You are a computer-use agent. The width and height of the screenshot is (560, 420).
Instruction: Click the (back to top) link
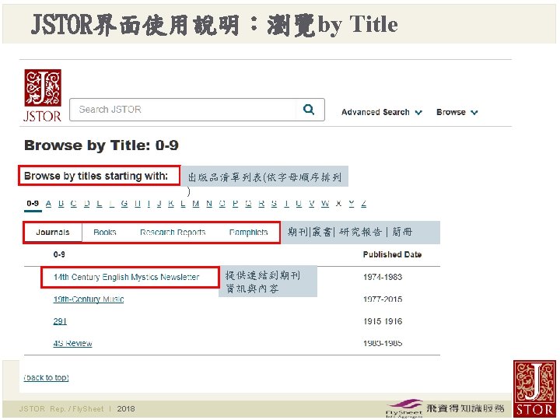tap(46, 377)
